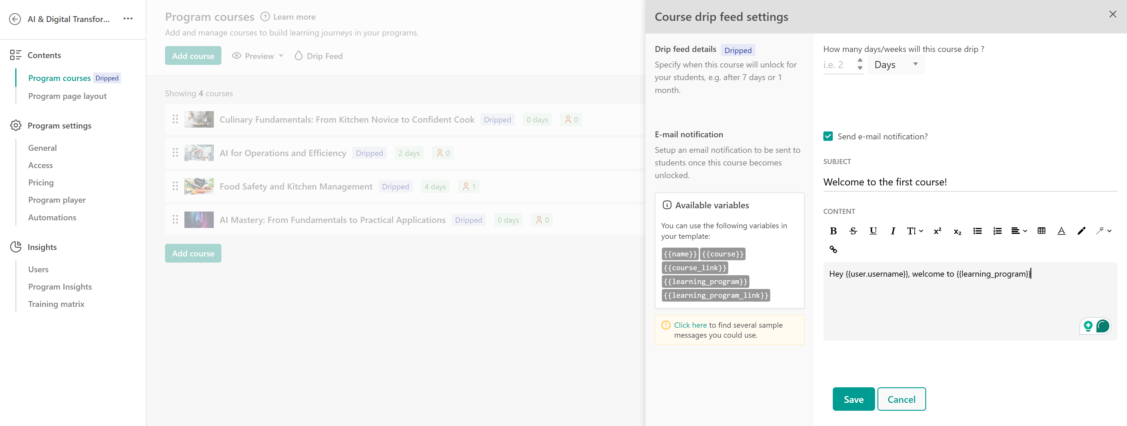
Task: Insert a numbered list
Action: tap(997, 231)
